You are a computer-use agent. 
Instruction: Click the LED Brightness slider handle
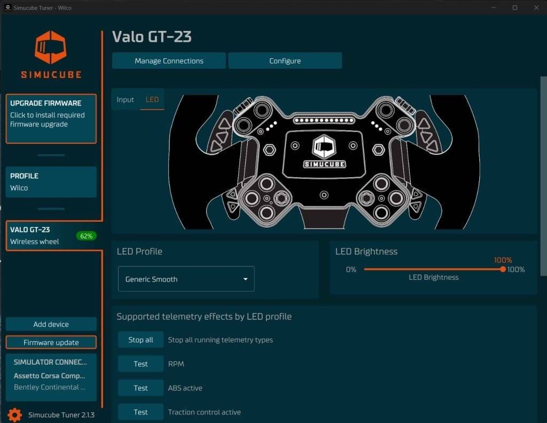coord(503,269)
